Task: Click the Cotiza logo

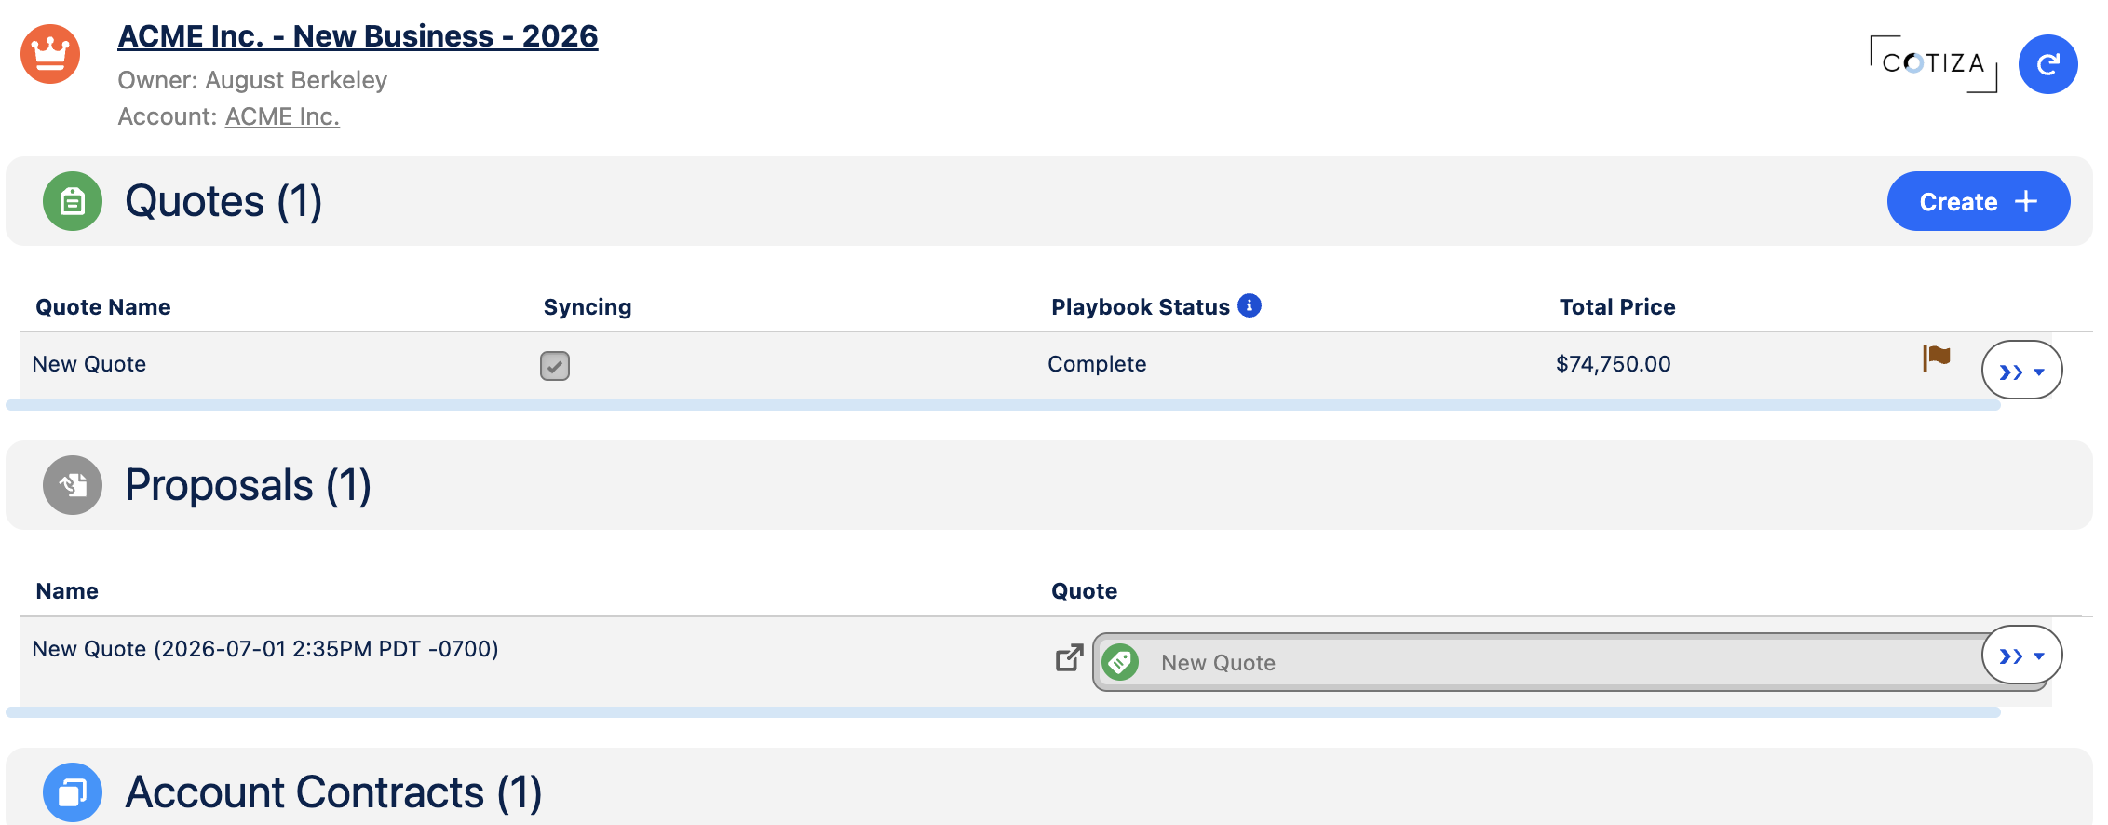Action: coord(1933,63)
